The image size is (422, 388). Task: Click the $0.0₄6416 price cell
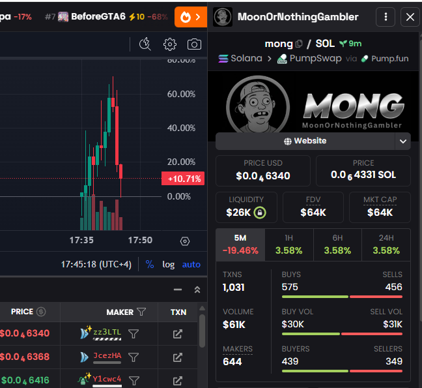coord(25,380)
